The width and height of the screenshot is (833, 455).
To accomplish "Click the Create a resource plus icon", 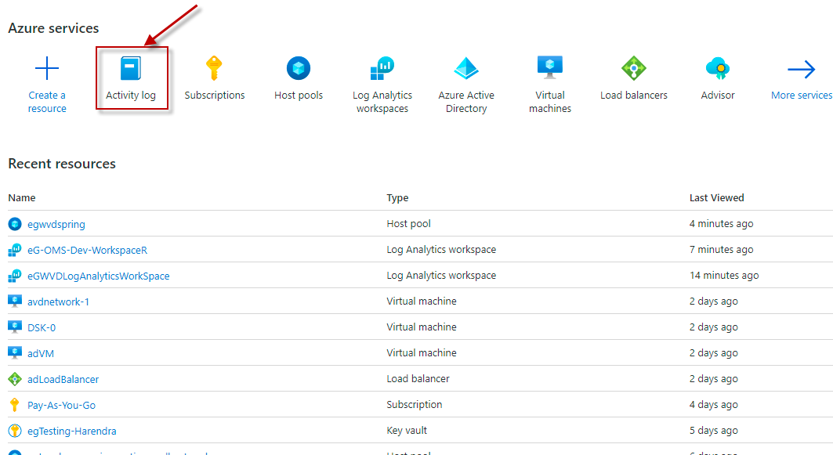I will click(47, 68).
